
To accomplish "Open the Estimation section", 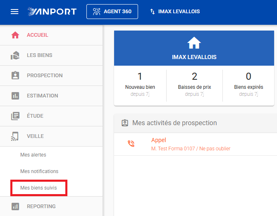I will (51, 96).
